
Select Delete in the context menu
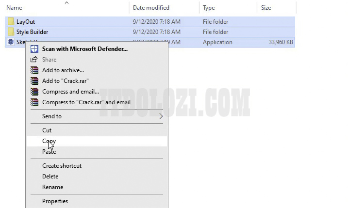tap(50, 176)
